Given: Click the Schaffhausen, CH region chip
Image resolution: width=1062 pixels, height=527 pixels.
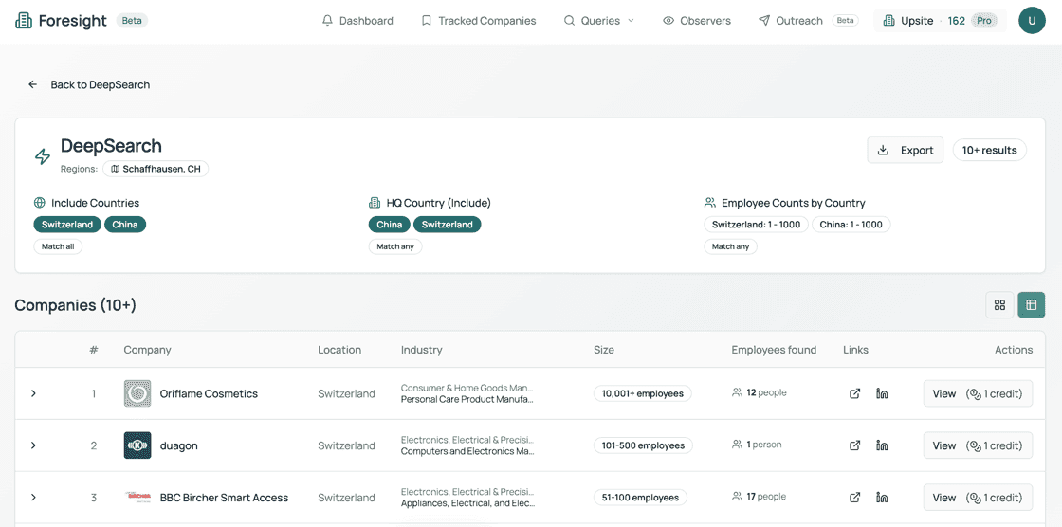Looking at the screenshot, I should click(156, 169).
